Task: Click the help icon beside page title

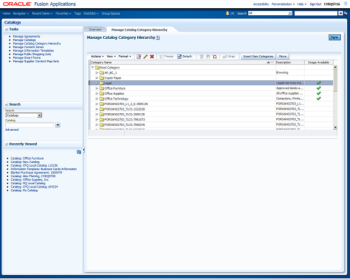Action: [158, 38]
